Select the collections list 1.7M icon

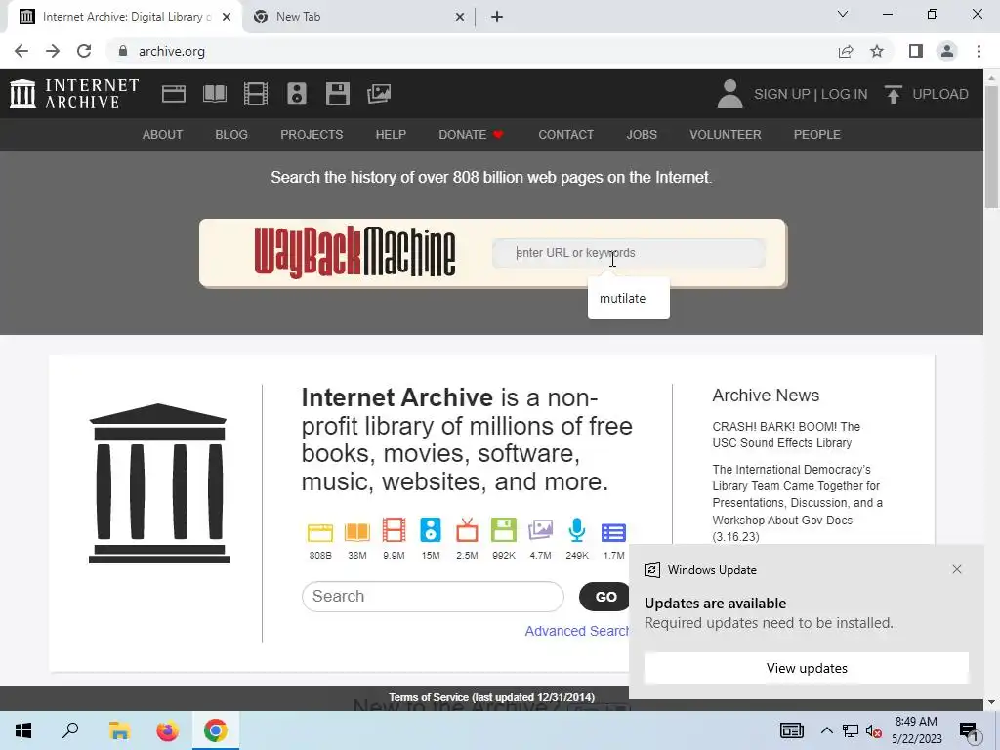point(613,532)
